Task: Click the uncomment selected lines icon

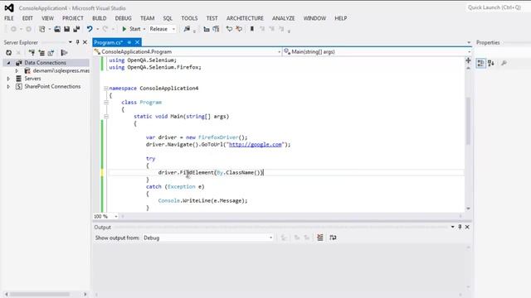Action: pyautogui.click(x=239, y=29)
